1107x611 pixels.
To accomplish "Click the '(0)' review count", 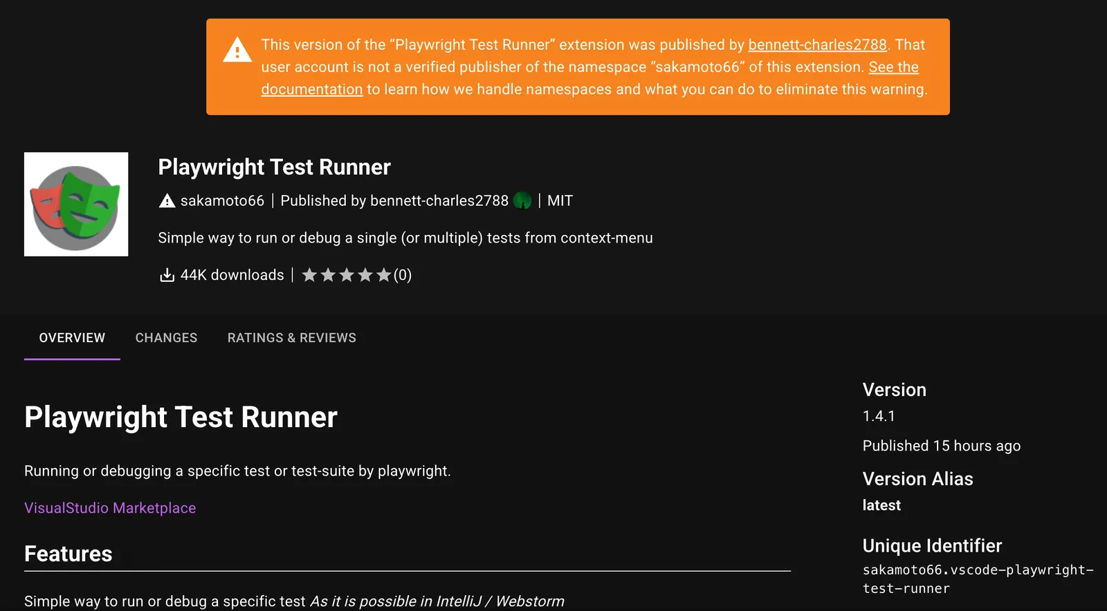I will [403, 275].
